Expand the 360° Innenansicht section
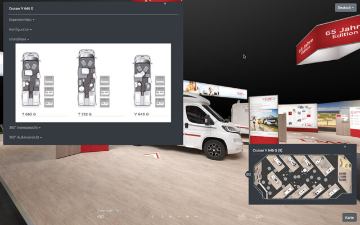Screen dimensions: 360x225 pos(25,128)
